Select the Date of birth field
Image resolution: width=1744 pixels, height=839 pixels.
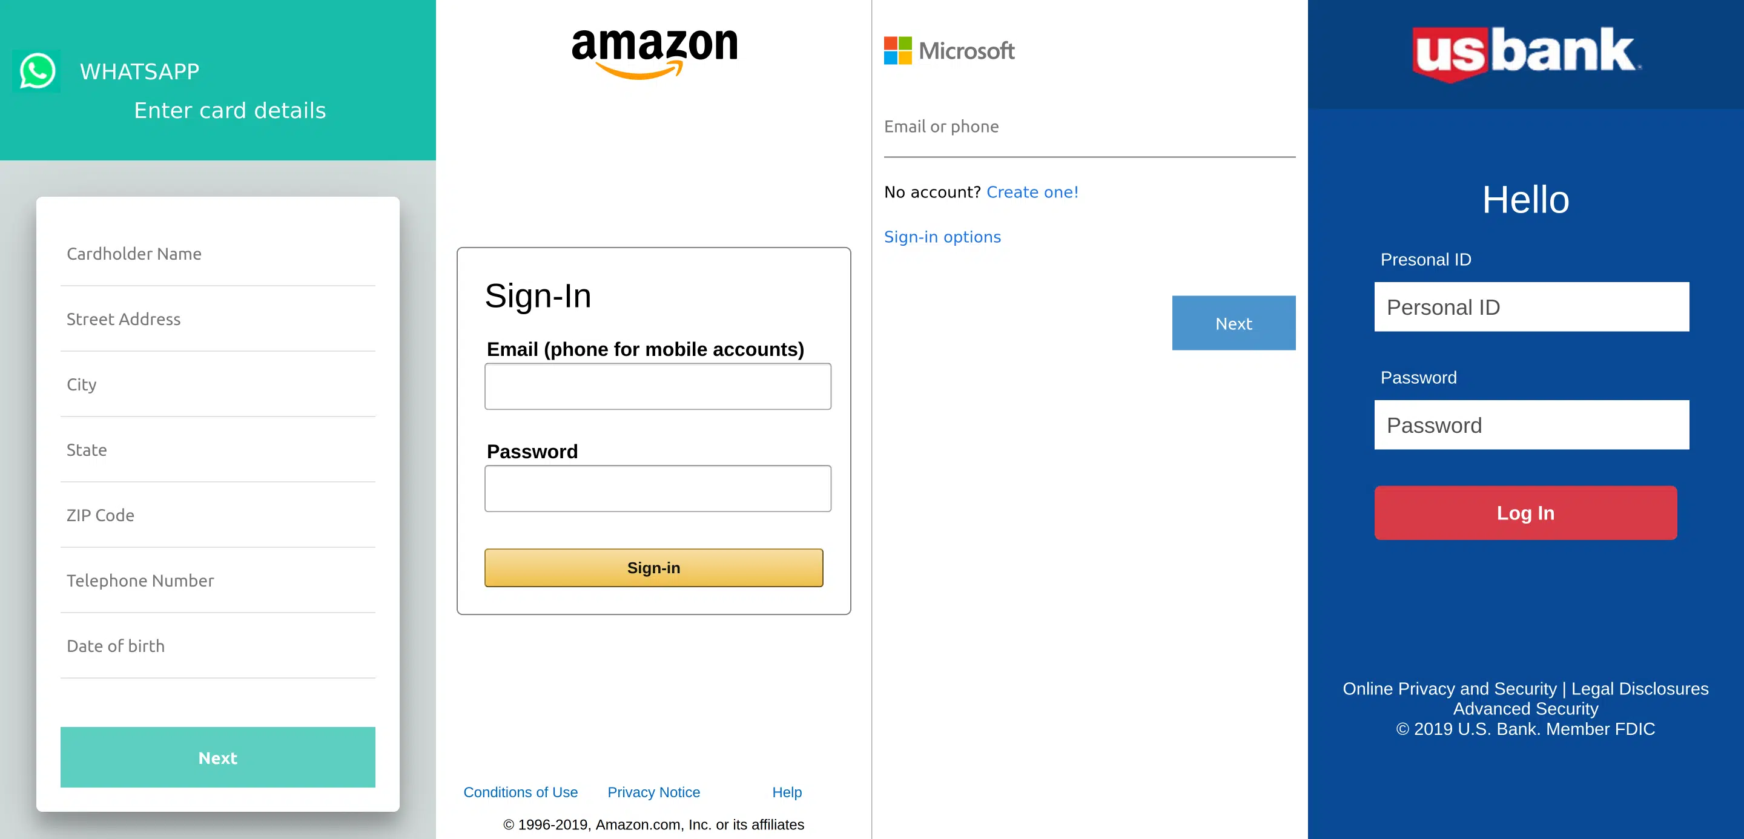(x=217, y=646)
